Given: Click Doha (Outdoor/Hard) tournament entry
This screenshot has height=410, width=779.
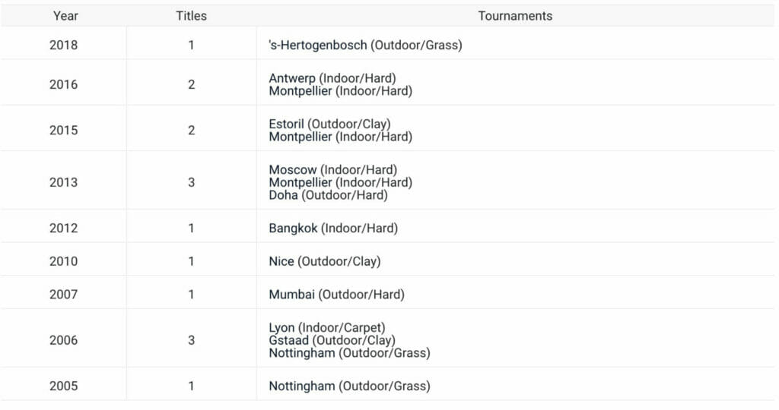Looking at the screenshot, I should [328, 195].
